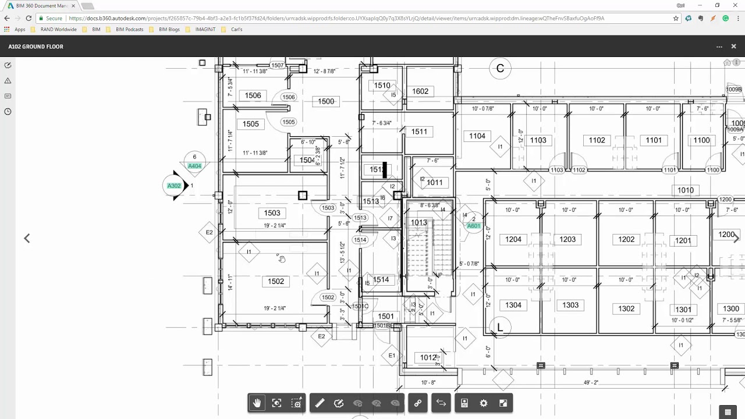Select the Measure ruler tool
Image resolution: width=745 pixels, height=419 pixels.
pos(320,403)
